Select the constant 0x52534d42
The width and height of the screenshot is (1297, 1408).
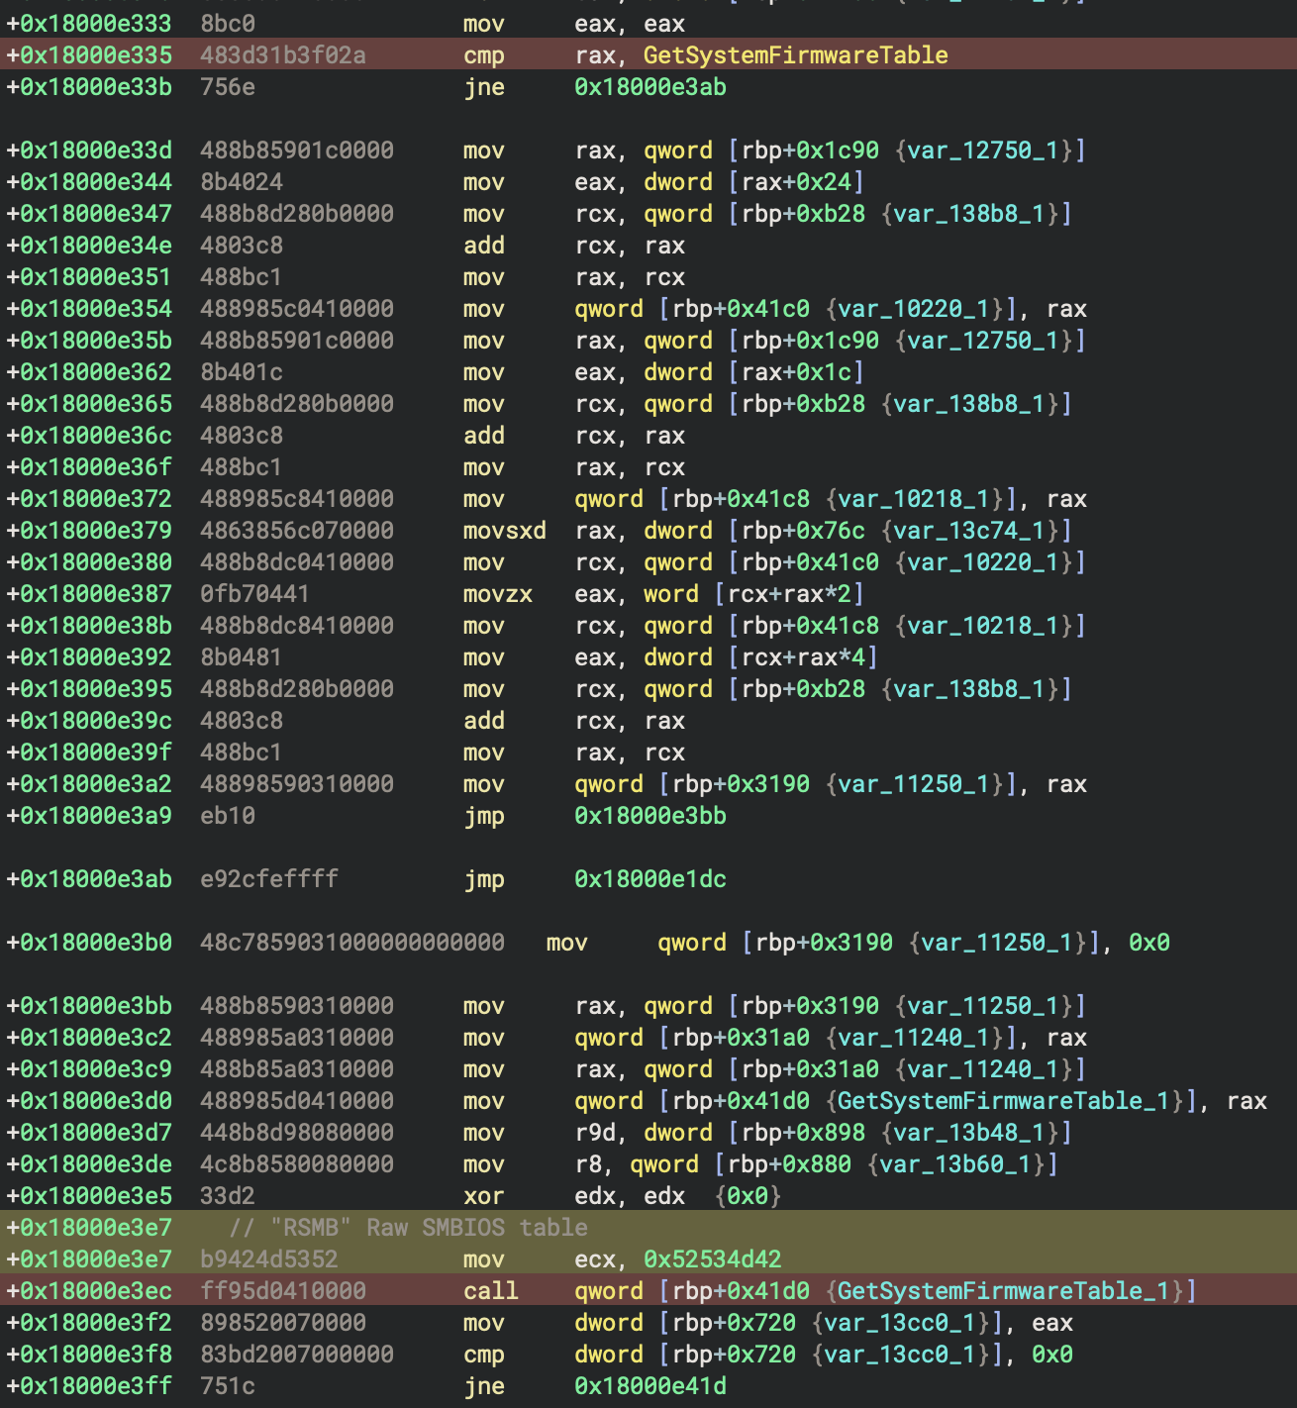point(712,1258)
